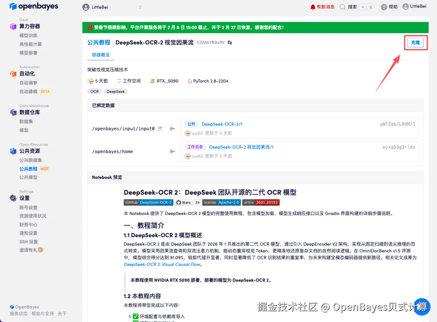Click the RTX_5090 GPU icon
437x322 pixels.
point(152,81)
